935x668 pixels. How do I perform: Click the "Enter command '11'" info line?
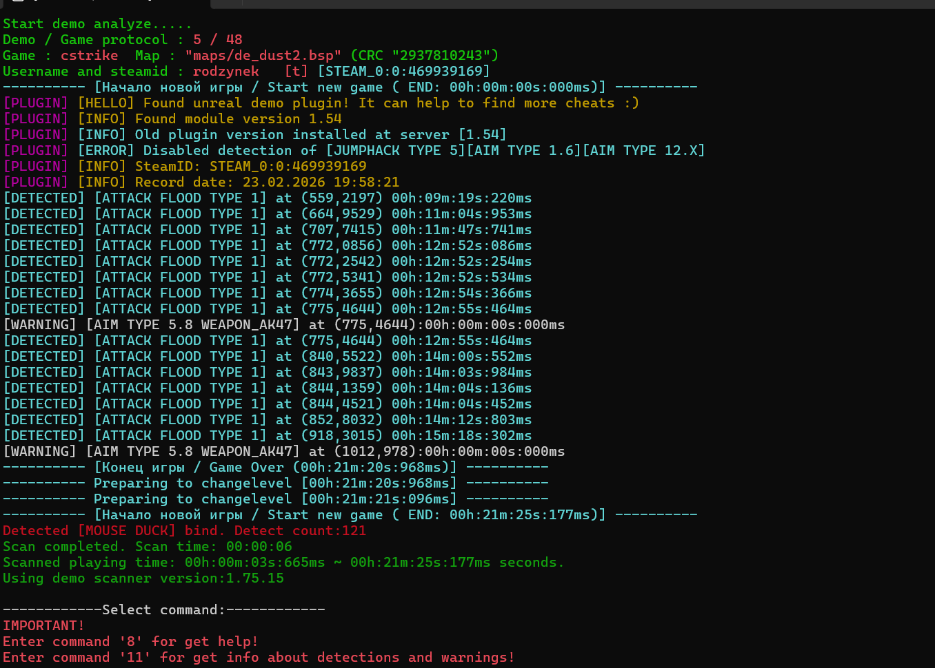(x=259, y=658)
